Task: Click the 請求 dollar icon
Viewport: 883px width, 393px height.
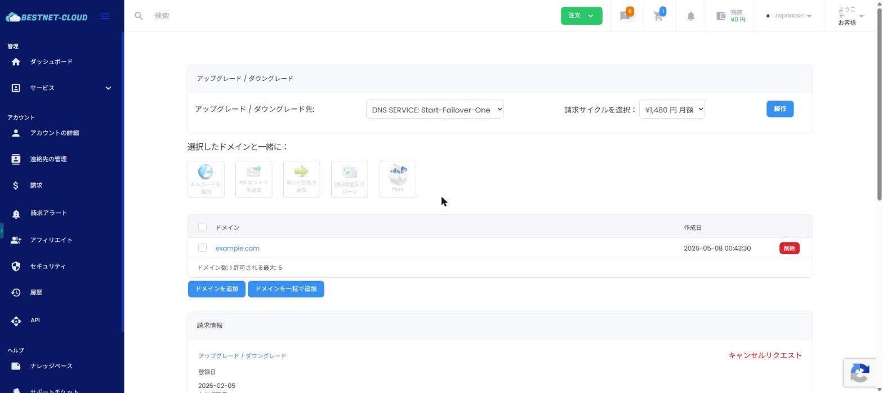Action: 16,186
